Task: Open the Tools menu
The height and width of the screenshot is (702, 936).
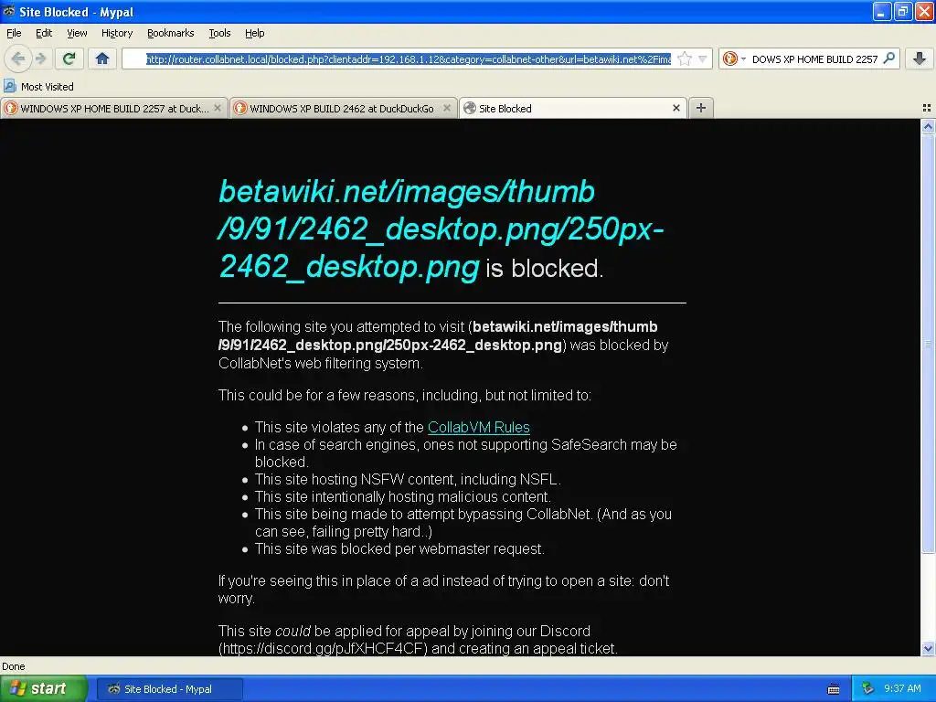Action: point(219,33)
